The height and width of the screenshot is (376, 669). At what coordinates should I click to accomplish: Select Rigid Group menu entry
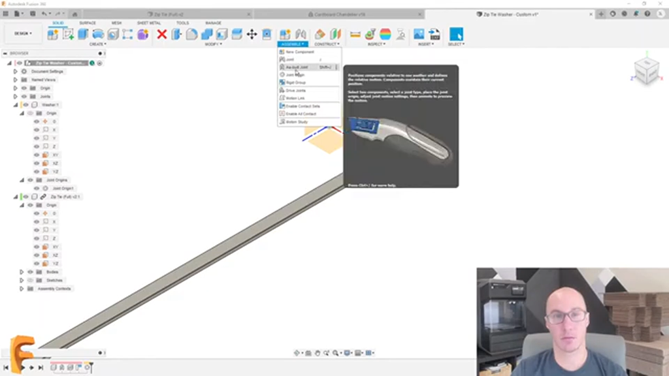(296, 83)
